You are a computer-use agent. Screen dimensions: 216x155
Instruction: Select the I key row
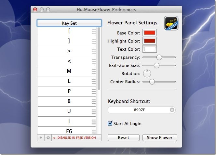pyautogui.click(x=67, y=122)
